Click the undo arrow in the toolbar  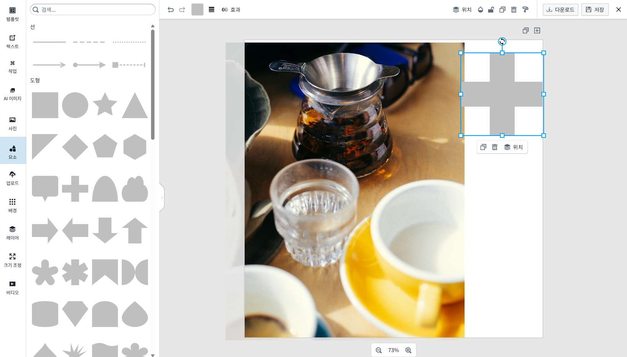tap(170, 10)
